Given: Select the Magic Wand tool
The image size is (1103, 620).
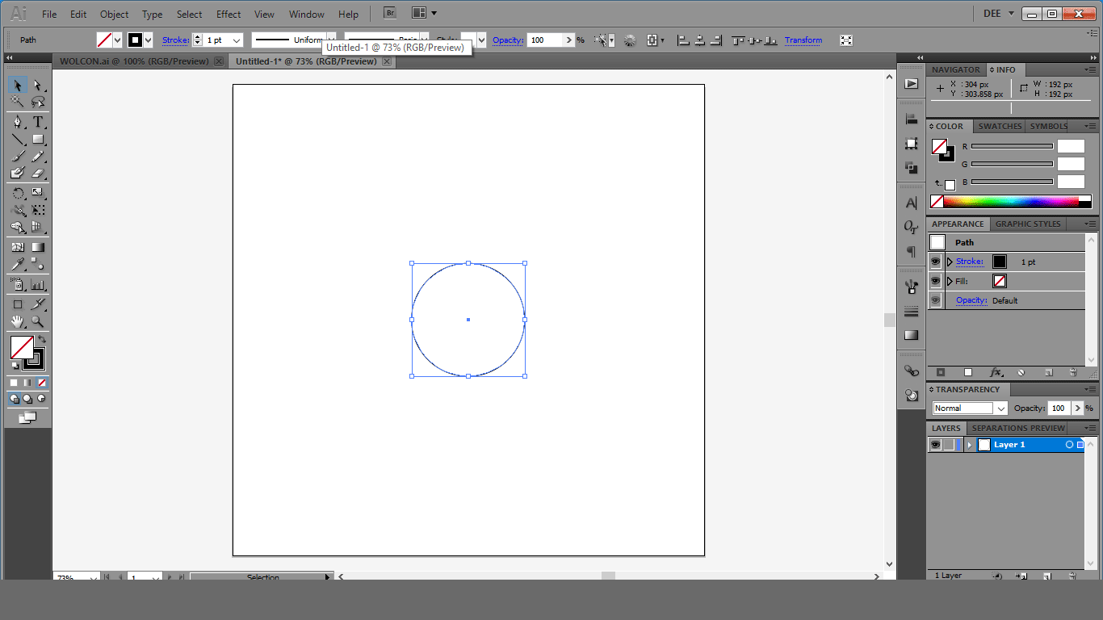Looking at the screenshot, I should coord(17,103).
